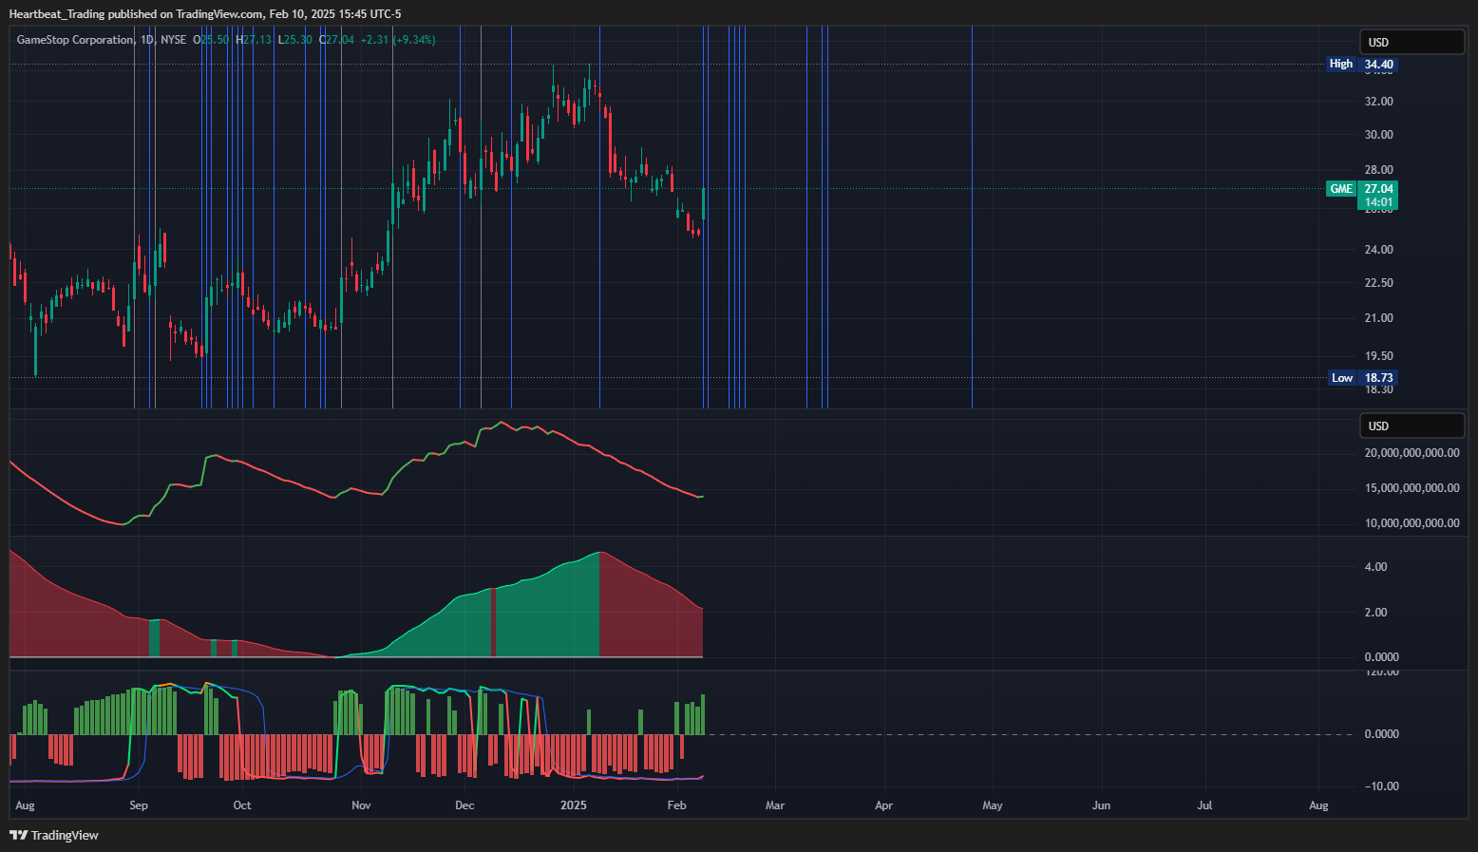Click the GME 27.04 last price tag
The height and width of the screenshot is (852, 1478).
pos(1362,189)
